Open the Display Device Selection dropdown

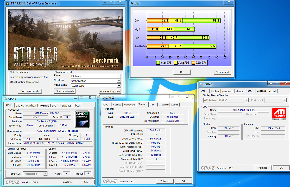tap(246, 100)
